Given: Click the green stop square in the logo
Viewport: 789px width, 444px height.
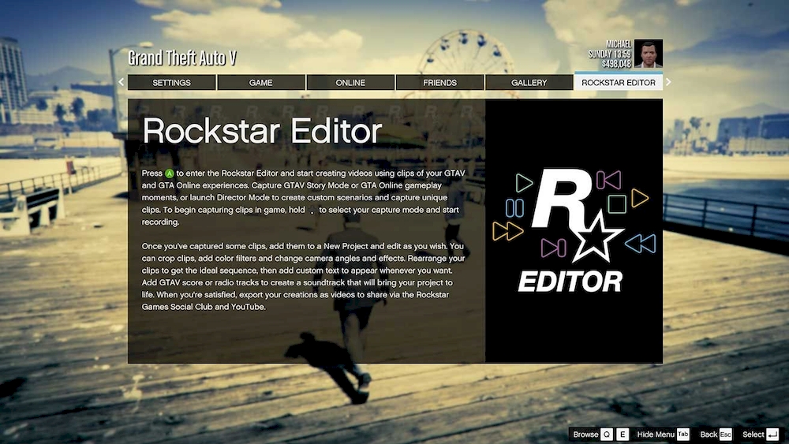Looking at the screenshot, I should pos(617,204).
